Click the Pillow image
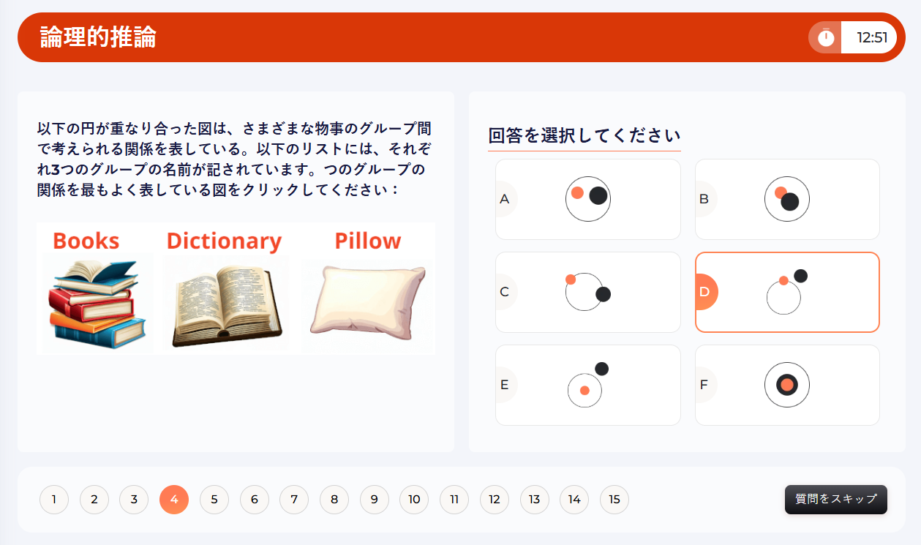Image resolution: width=921 pixels, height=545 pixels. (x=368, y=300)
